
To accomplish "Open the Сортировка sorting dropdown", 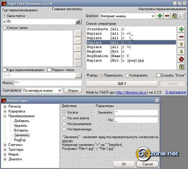I will click(60, 91).
